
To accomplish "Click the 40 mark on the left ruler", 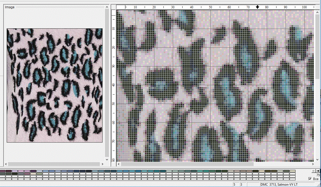I will (x=114, y=85).
